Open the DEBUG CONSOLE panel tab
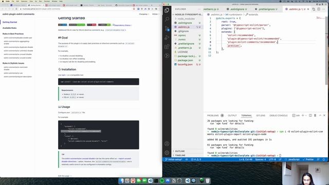This screenshot has width=329, height=185. point(279,115)
